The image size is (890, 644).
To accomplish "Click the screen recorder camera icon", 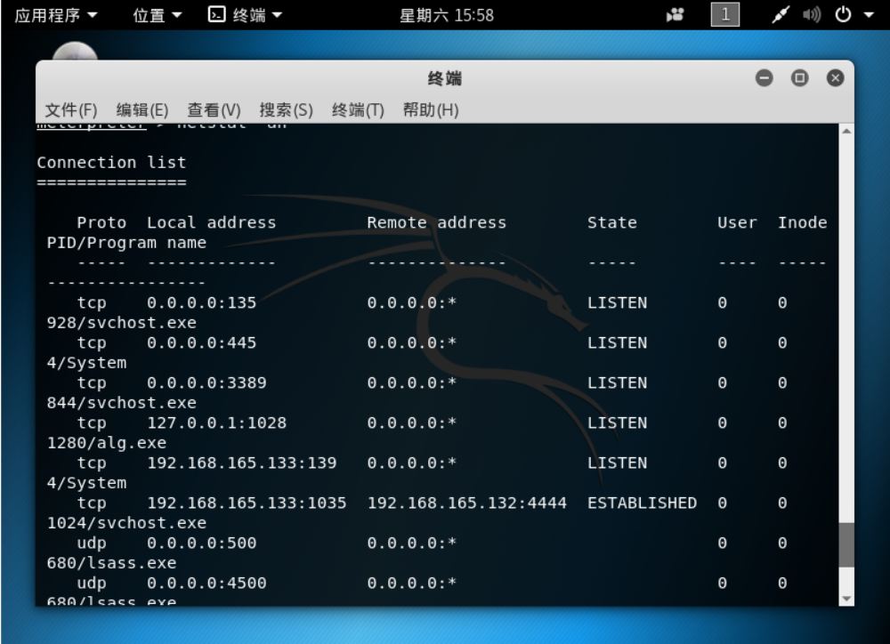I will [675, 15].
